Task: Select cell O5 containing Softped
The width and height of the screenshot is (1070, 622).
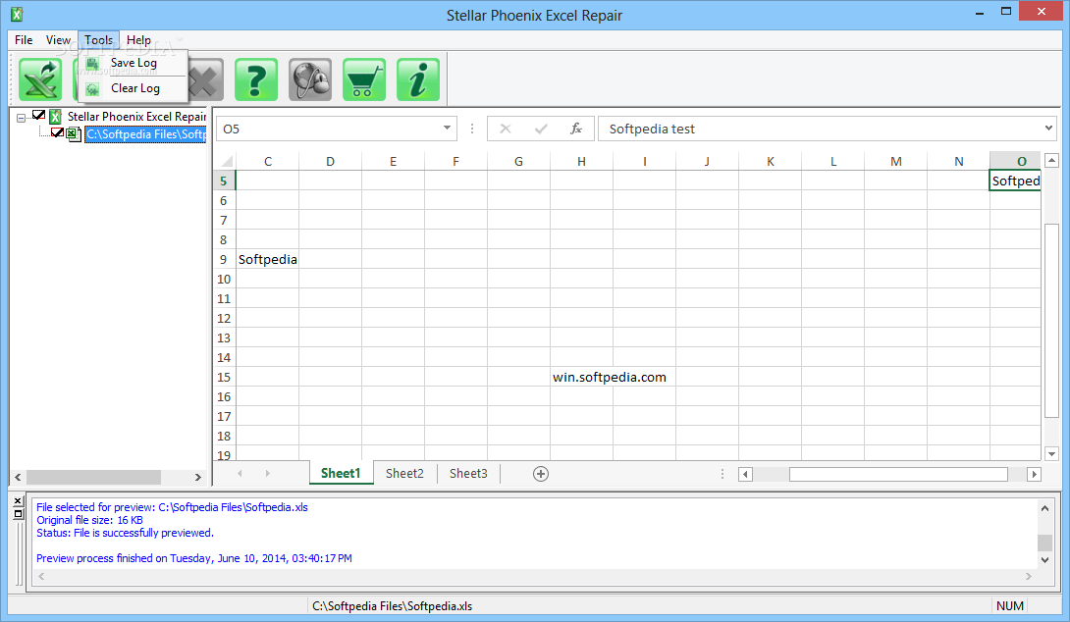Action: 1015,181
